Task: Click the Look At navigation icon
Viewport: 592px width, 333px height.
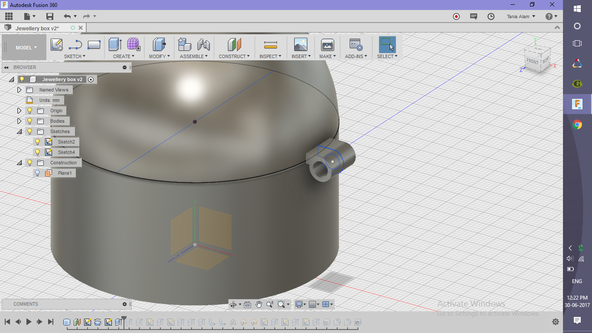Action: tap(247, 304)
